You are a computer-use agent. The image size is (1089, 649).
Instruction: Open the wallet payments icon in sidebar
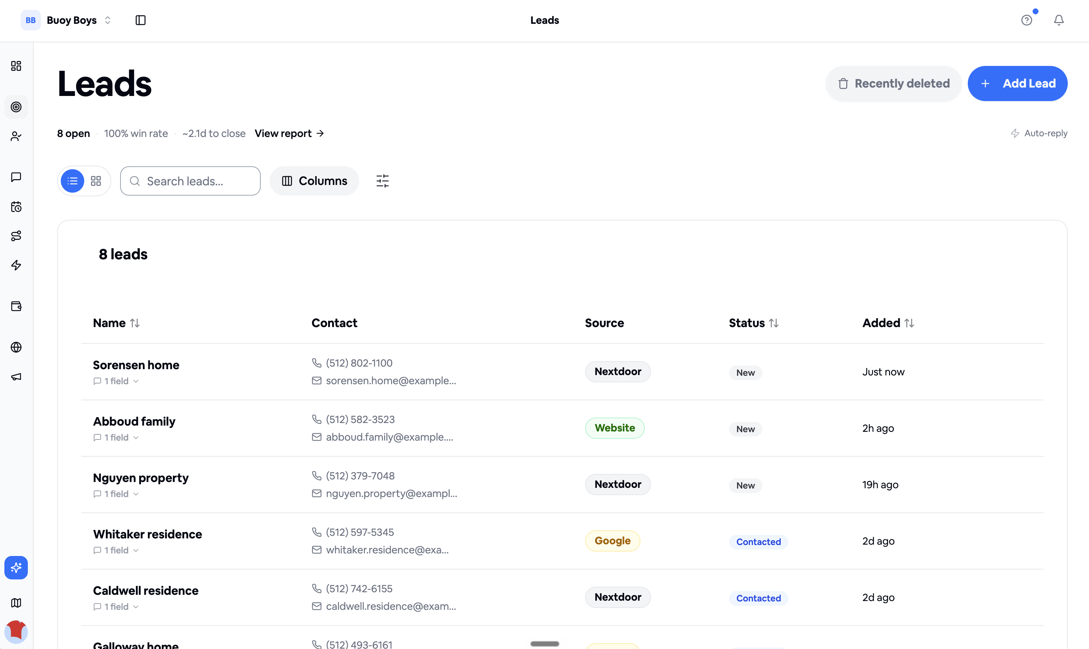point(16,306)
